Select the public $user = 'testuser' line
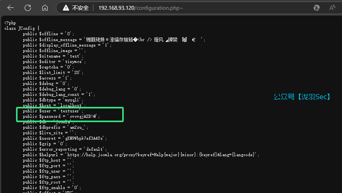342x193 pixels. point(53,111)
